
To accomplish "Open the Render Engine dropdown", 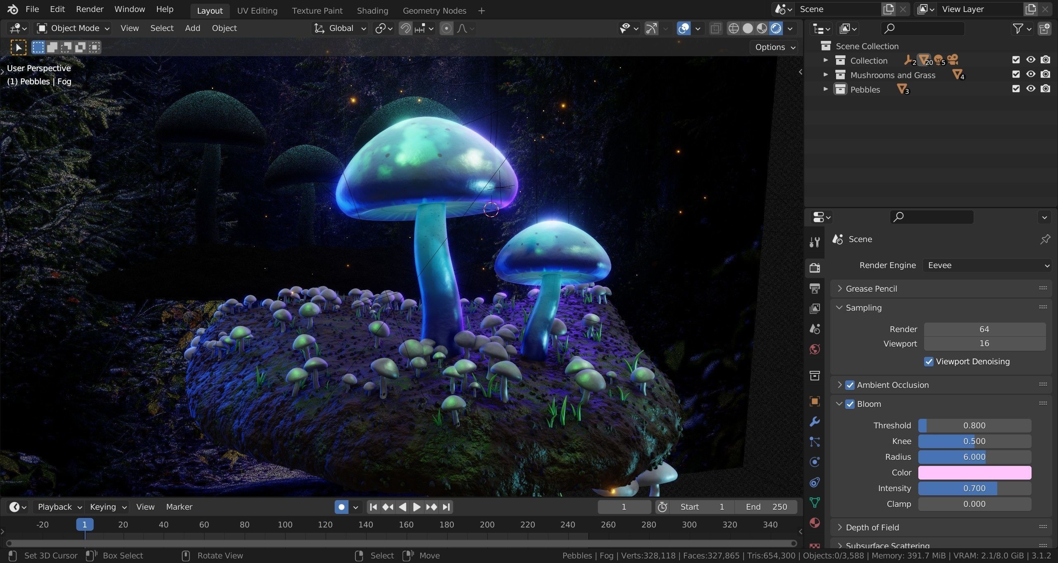I will point(987,265).
